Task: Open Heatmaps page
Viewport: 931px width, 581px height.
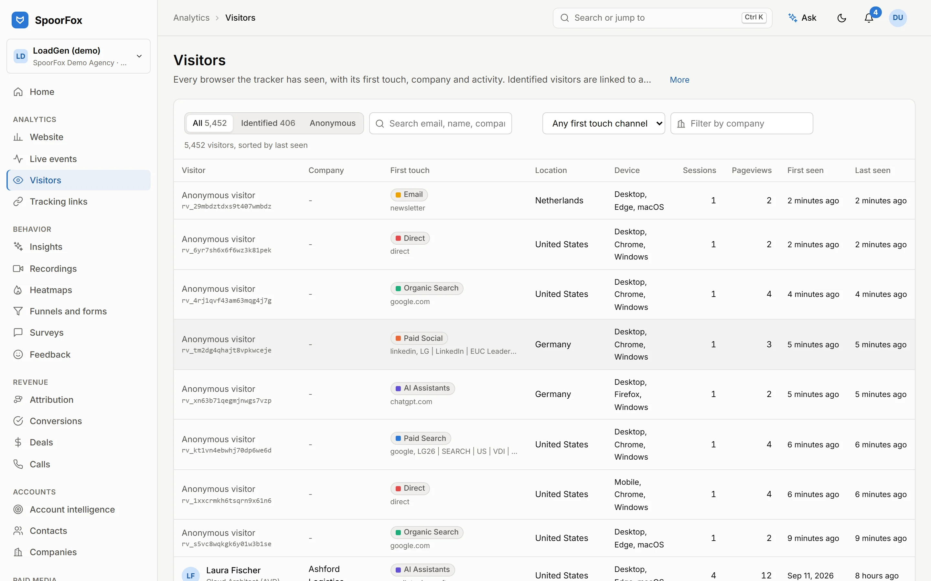Action: (79, 290)
